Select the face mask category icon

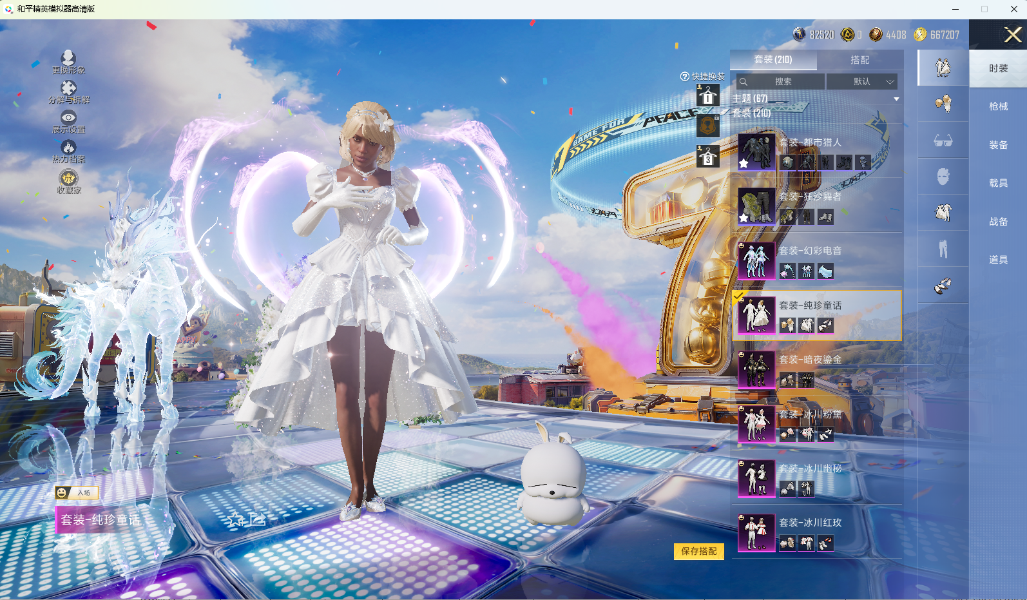click(943, 176)
